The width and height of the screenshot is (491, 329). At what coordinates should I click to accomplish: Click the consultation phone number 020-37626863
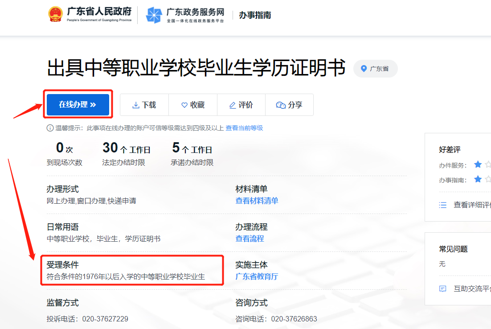pyautogui.click(x=295, y=319)
